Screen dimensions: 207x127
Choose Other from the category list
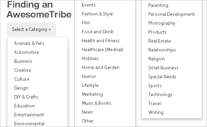click(88, 121)
